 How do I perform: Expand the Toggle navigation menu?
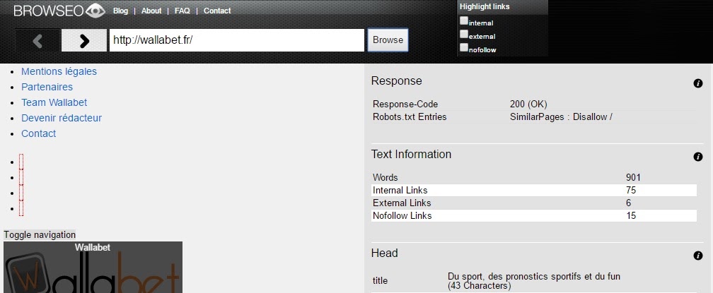40,234
